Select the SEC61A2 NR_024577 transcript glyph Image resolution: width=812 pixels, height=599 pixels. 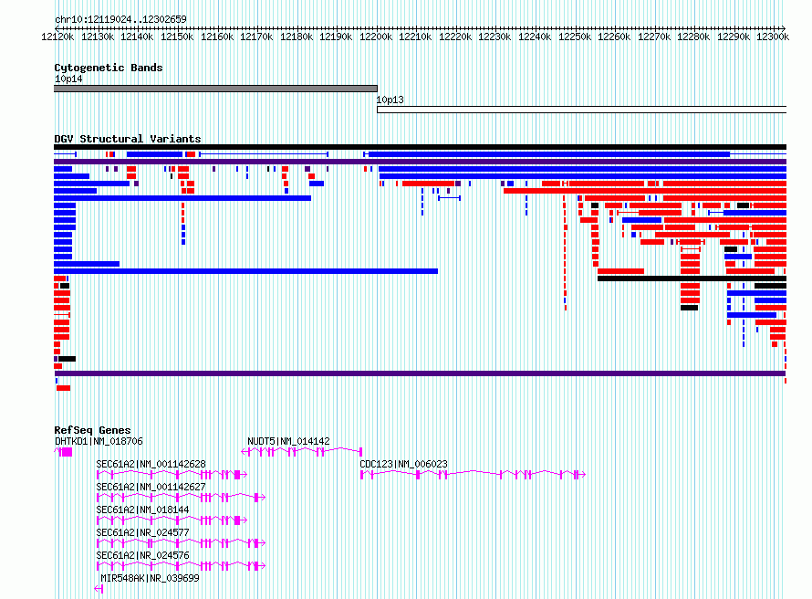(181, 543)
